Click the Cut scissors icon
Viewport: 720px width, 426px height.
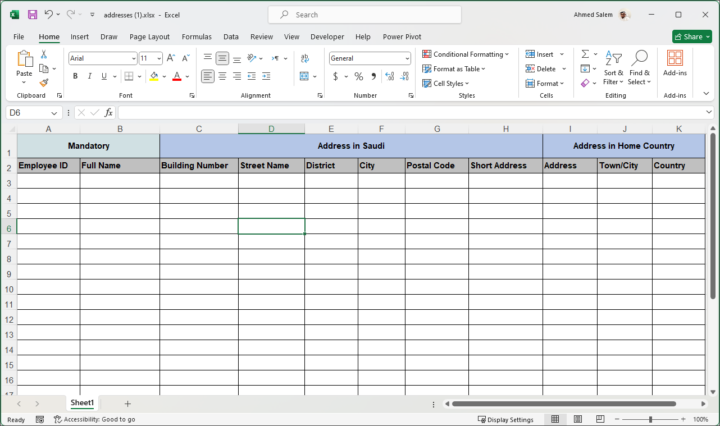point(44,54)
